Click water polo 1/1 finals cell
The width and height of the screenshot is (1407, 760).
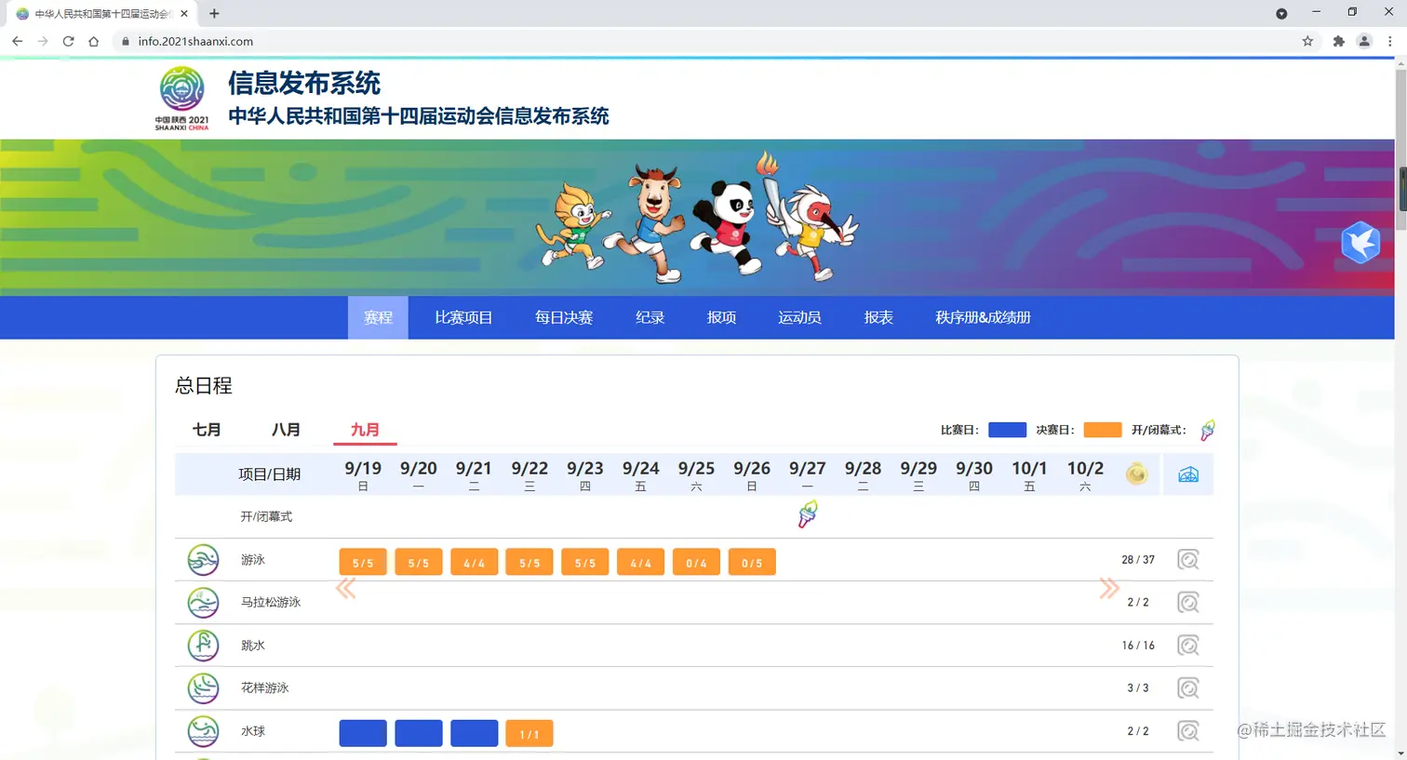click(x=529, y=734)
